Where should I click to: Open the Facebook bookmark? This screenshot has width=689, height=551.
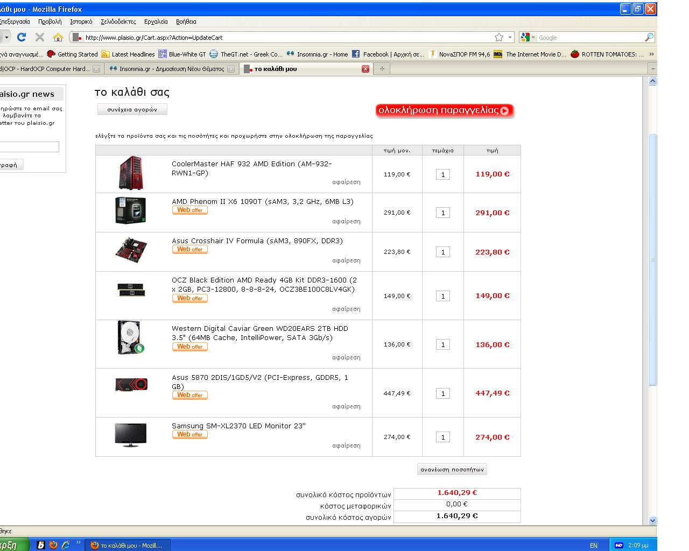tap(388, 54)
